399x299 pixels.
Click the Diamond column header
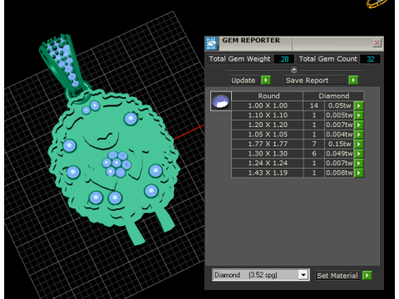click(x=333, y=96)
